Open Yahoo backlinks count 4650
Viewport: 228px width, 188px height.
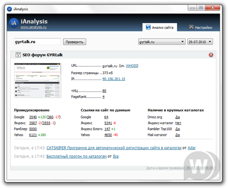[108, 135]
